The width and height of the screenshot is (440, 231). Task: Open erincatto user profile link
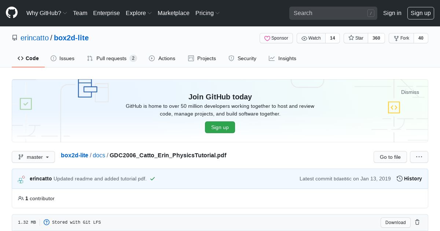coord(34,38)
